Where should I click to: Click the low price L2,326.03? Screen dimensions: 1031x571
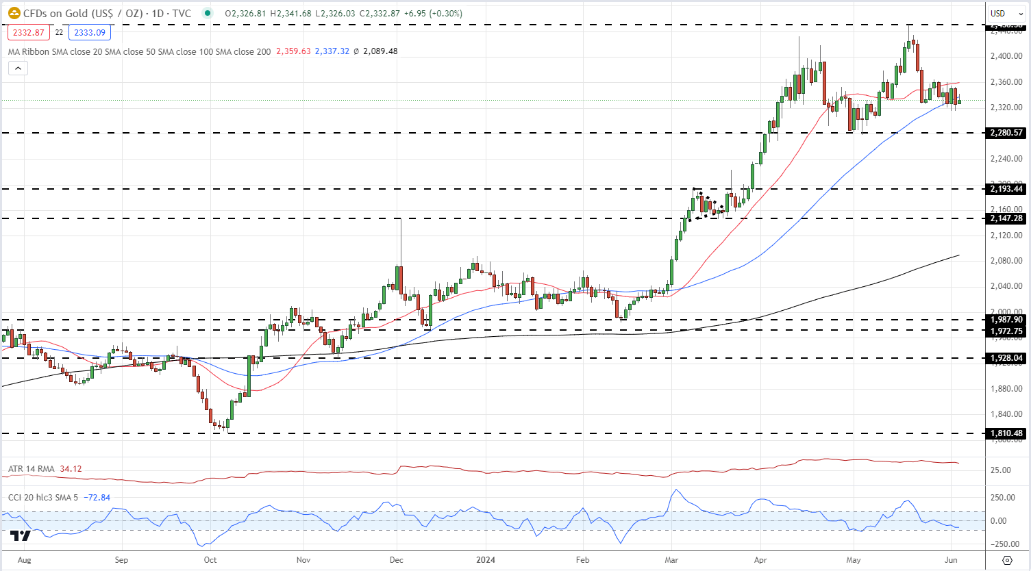pyautogui.click(x=334, y=14)
